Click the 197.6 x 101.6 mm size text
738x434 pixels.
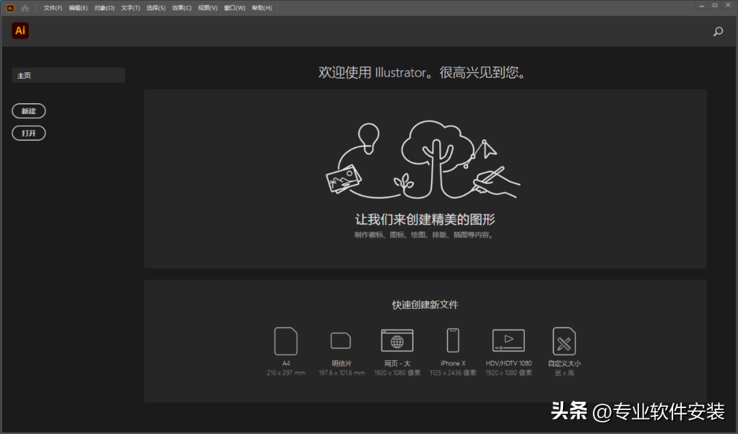pos(341,372)
